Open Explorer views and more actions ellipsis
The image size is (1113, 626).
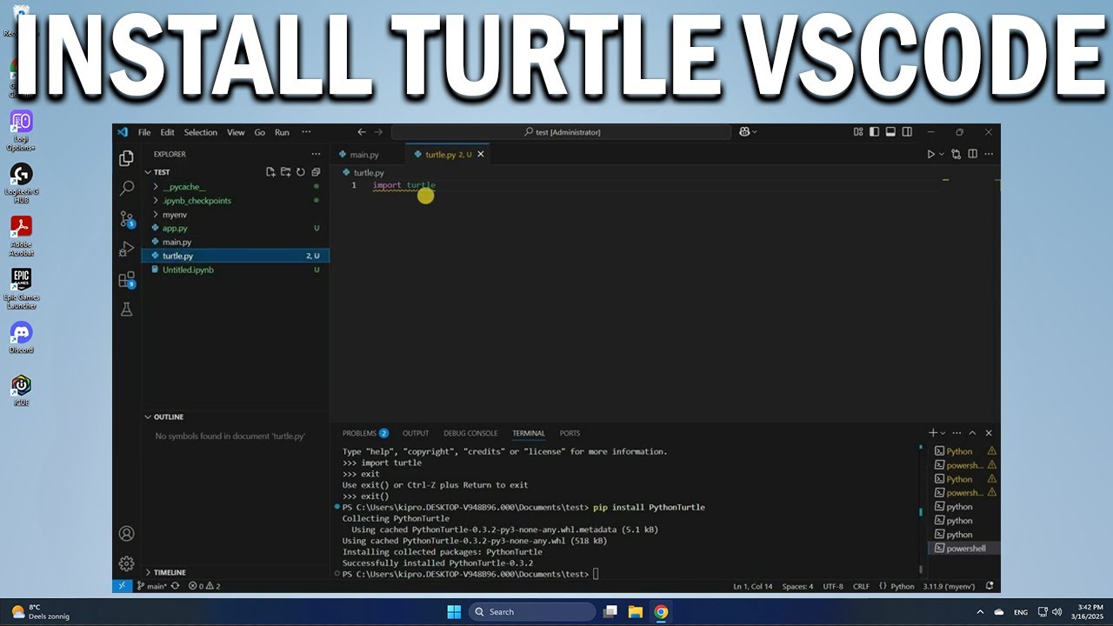tap(316, 154)
